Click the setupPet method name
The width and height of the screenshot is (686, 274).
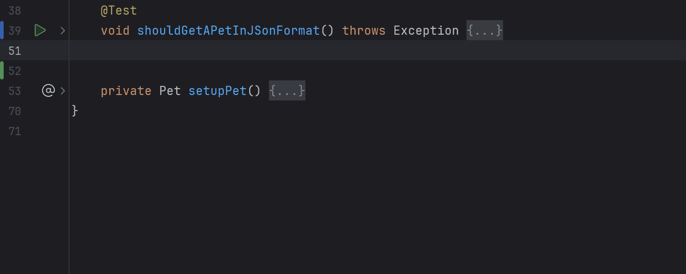pyautogui.click(x=218, y=91)
